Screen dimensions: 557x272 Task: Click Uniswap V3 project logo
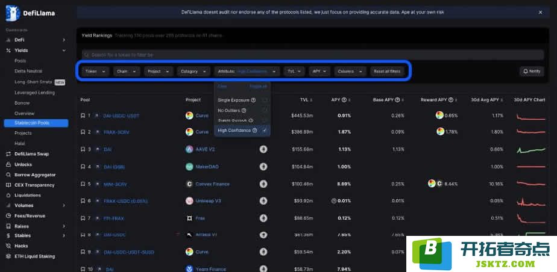coord(189,201)
